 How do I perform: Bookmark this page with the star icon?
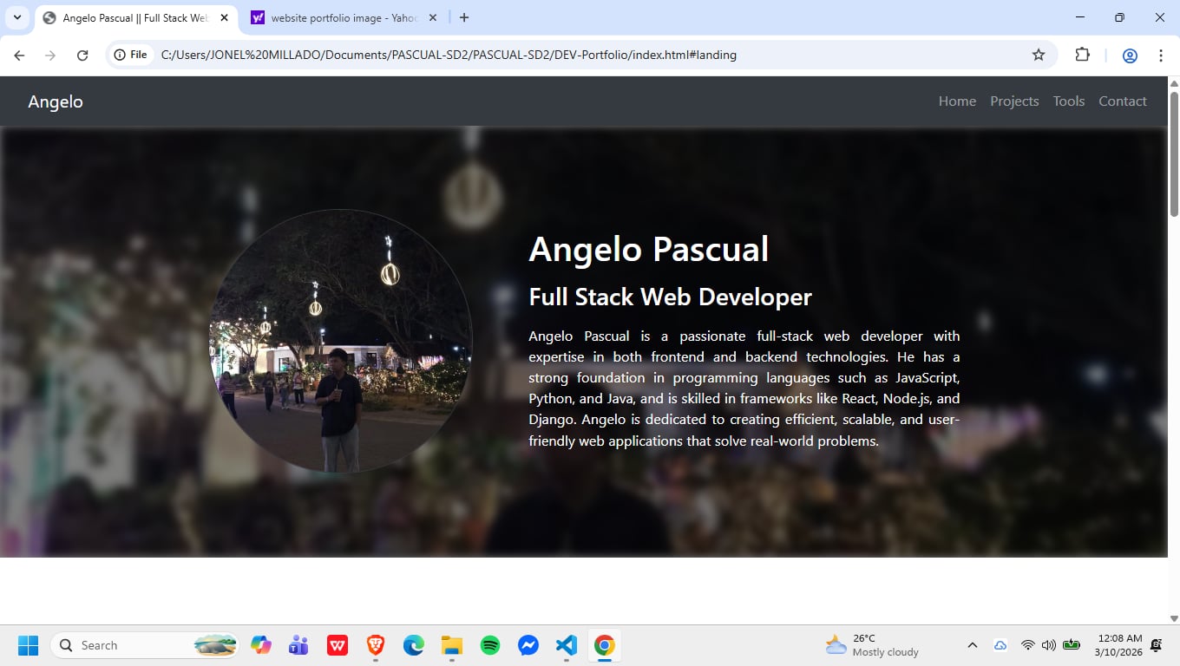tap(1038, 55)
